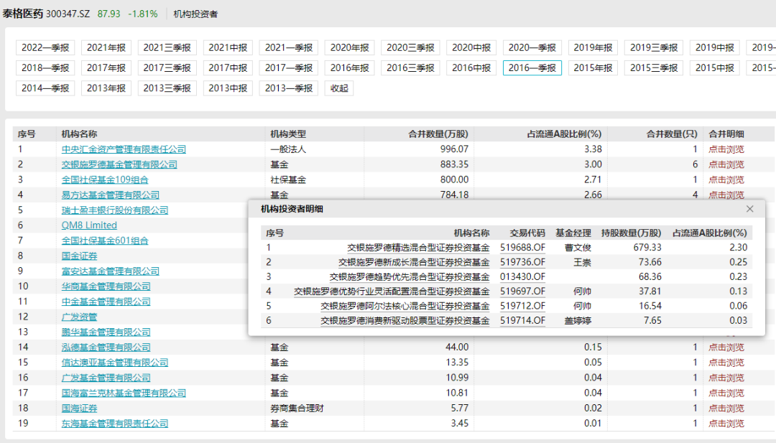Open fund code 519697.OF
Image resolution: width=776 pixels, height=443 pixels.
[x=522, y=292]
